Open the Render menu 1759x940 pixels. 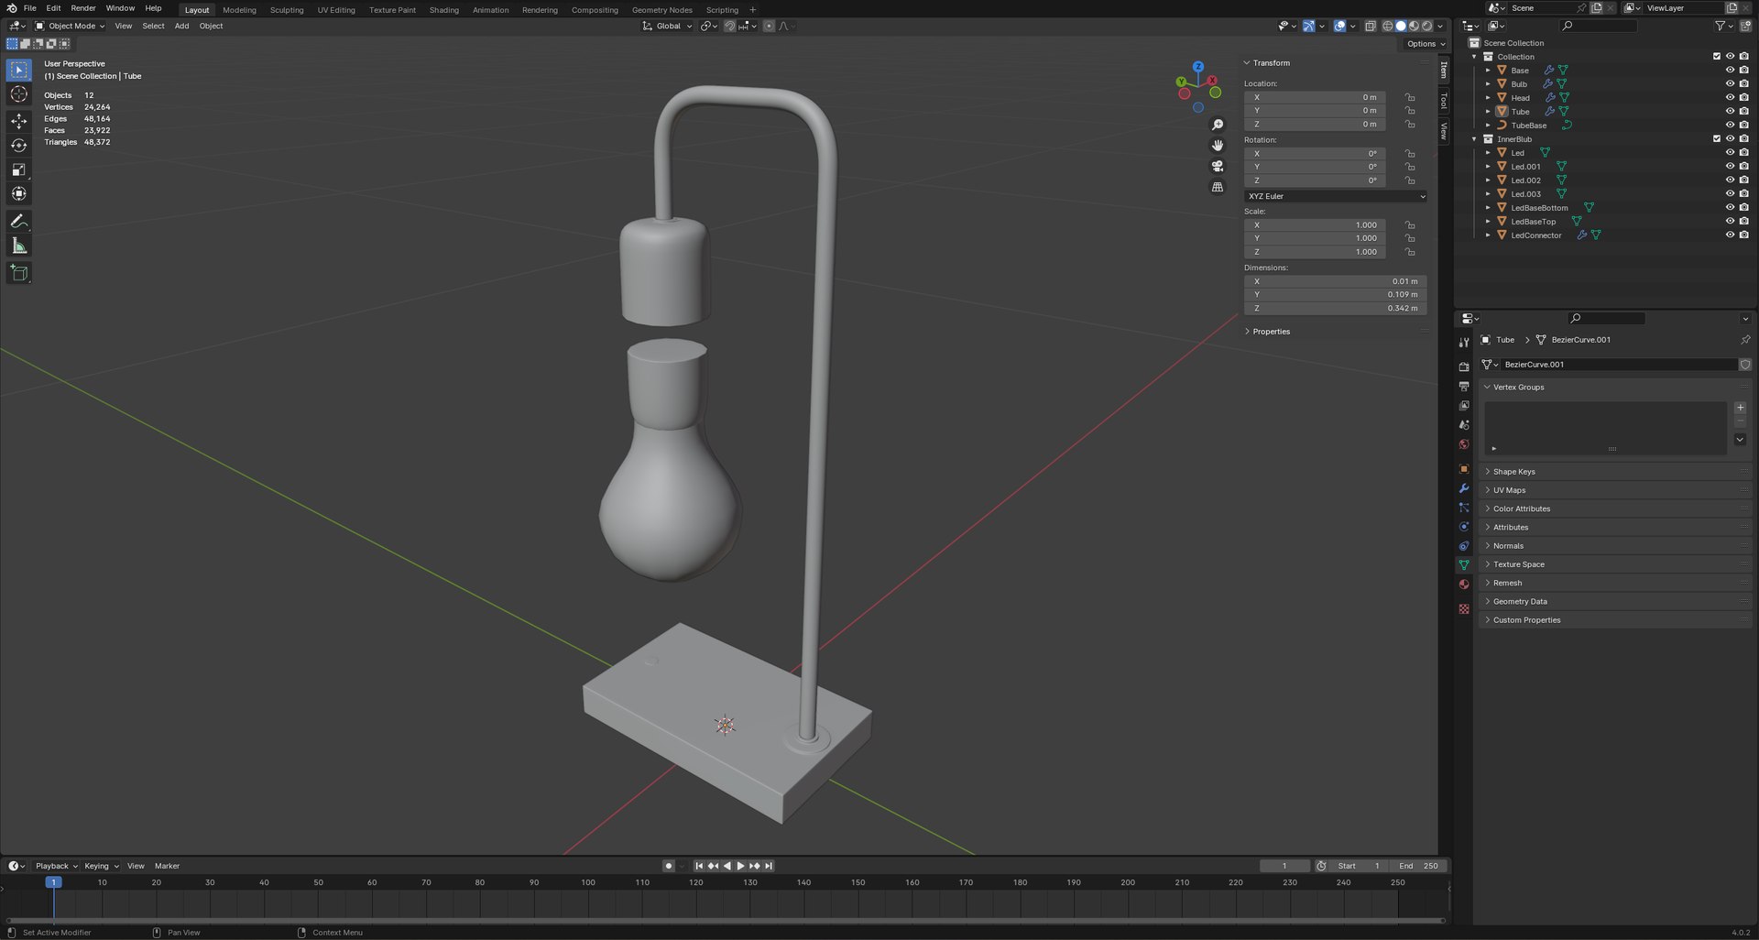82,8
